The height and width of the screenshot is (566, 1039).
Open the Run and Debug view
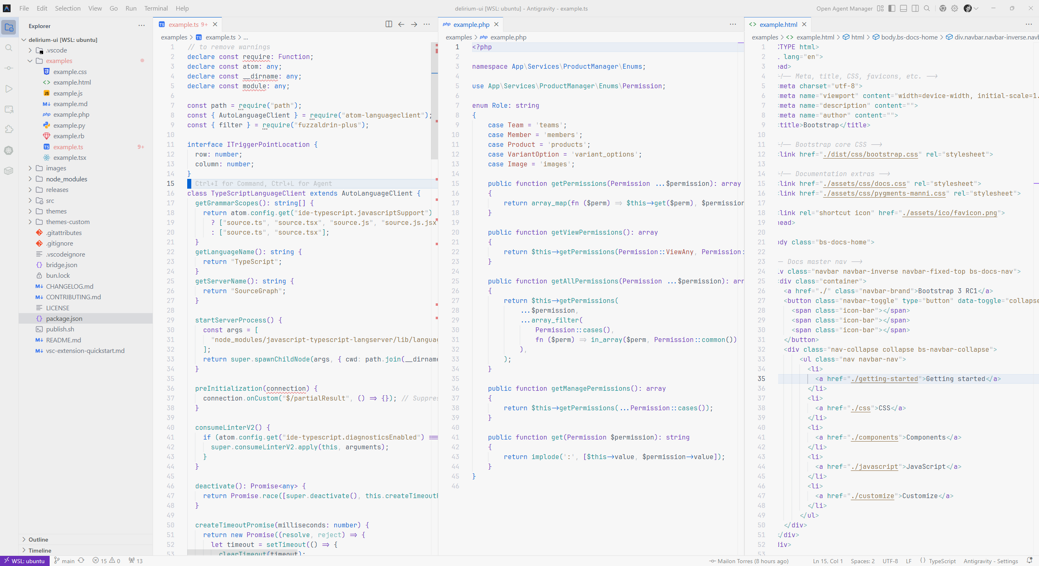[x=9, y=89]
